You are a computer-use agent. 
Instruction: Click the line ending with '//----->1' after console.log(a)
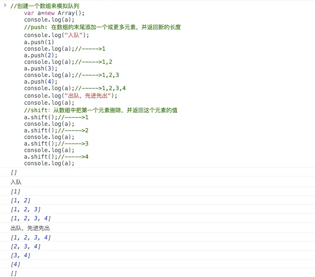click(x=65, y=49)
